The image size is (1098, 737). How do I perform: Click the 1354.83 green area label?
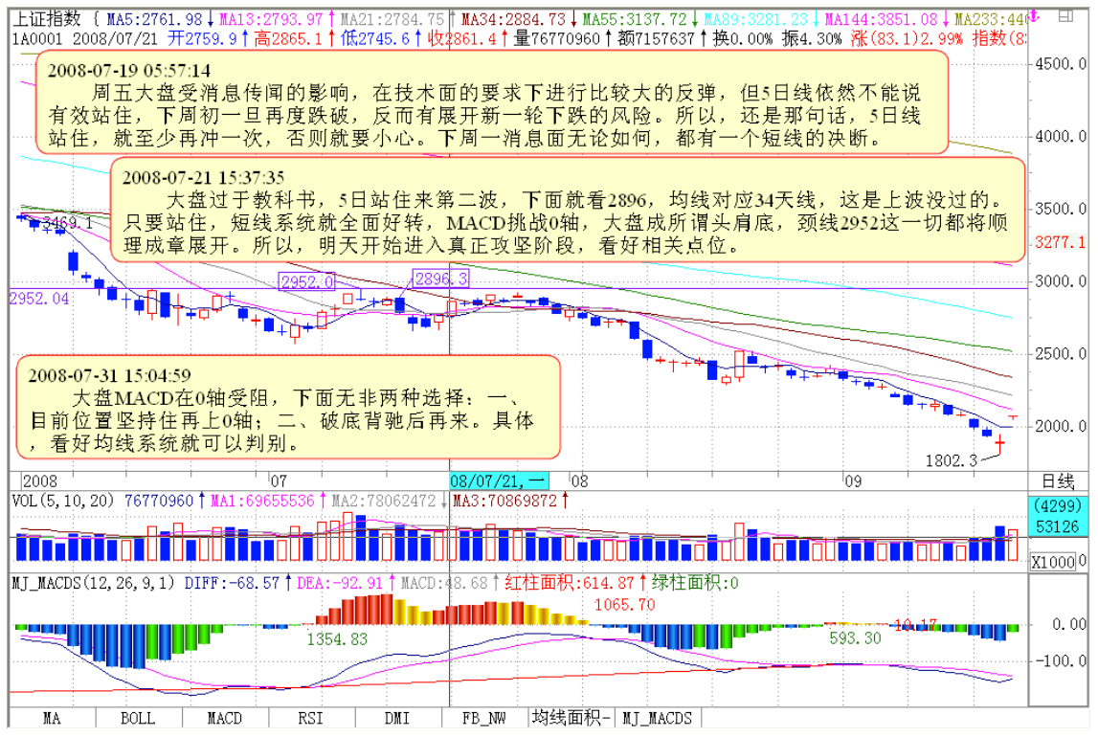click(337, 639)
